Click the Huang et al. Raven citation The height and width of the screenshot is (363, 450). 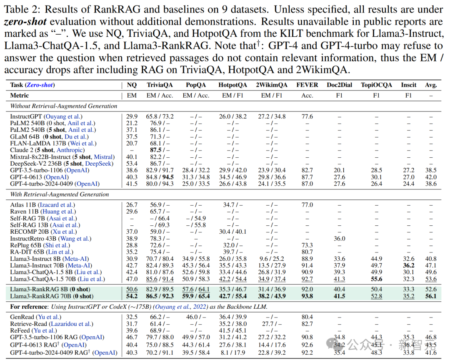(x=58, y=212)
